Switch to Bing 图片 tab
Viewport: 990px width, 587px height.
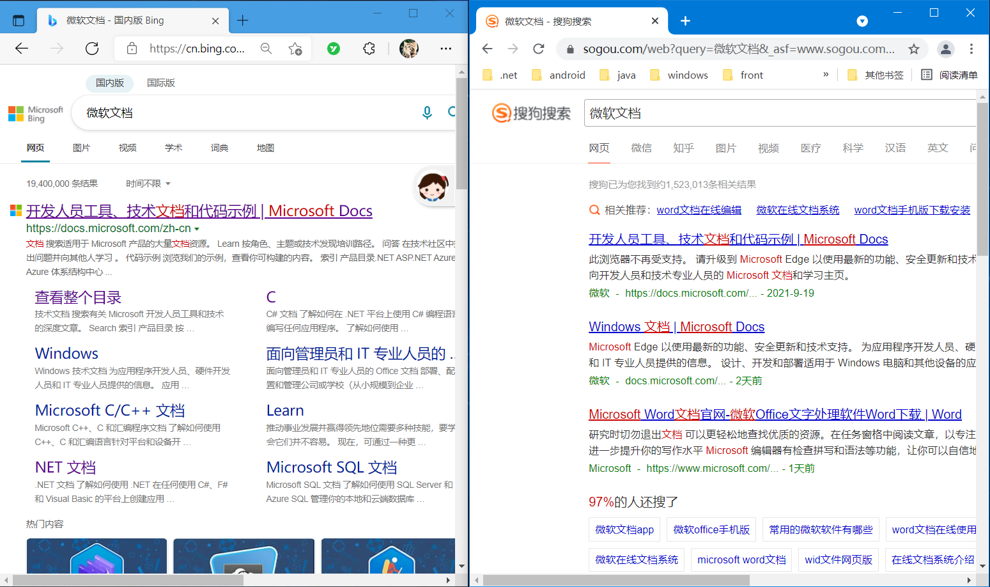(x=81, y=148)
